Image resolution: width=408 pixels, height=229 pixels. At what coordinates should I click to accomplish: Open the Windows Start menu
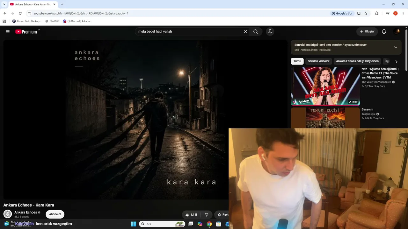134,224
